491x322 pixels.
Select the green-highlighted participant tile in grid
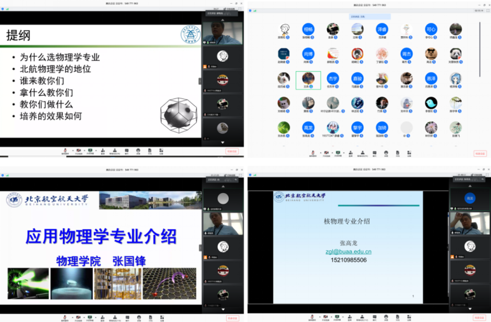point(308,80)
